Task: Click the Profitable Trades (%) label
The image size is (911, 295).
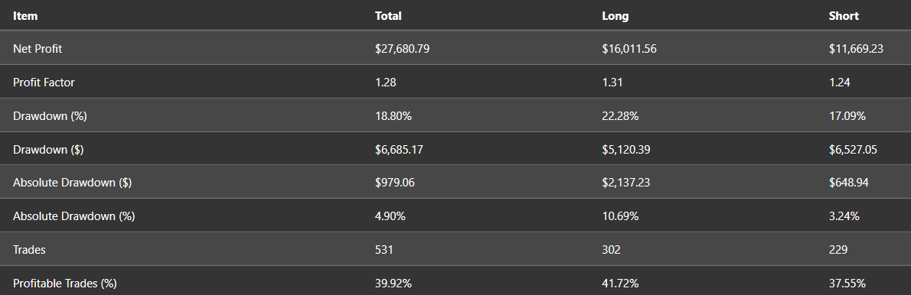Action: coord(65,284)
